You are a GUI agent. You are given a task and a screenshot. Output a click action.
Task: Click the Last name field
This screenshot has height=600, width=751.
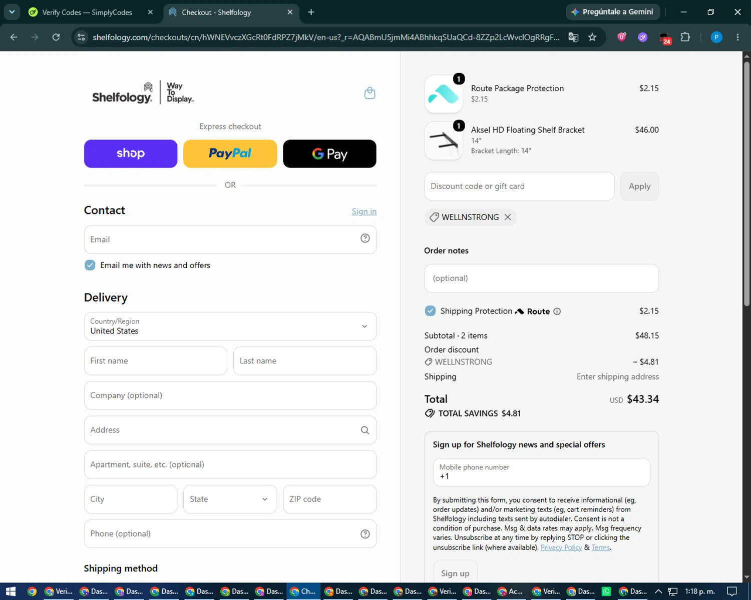point(305,361)
